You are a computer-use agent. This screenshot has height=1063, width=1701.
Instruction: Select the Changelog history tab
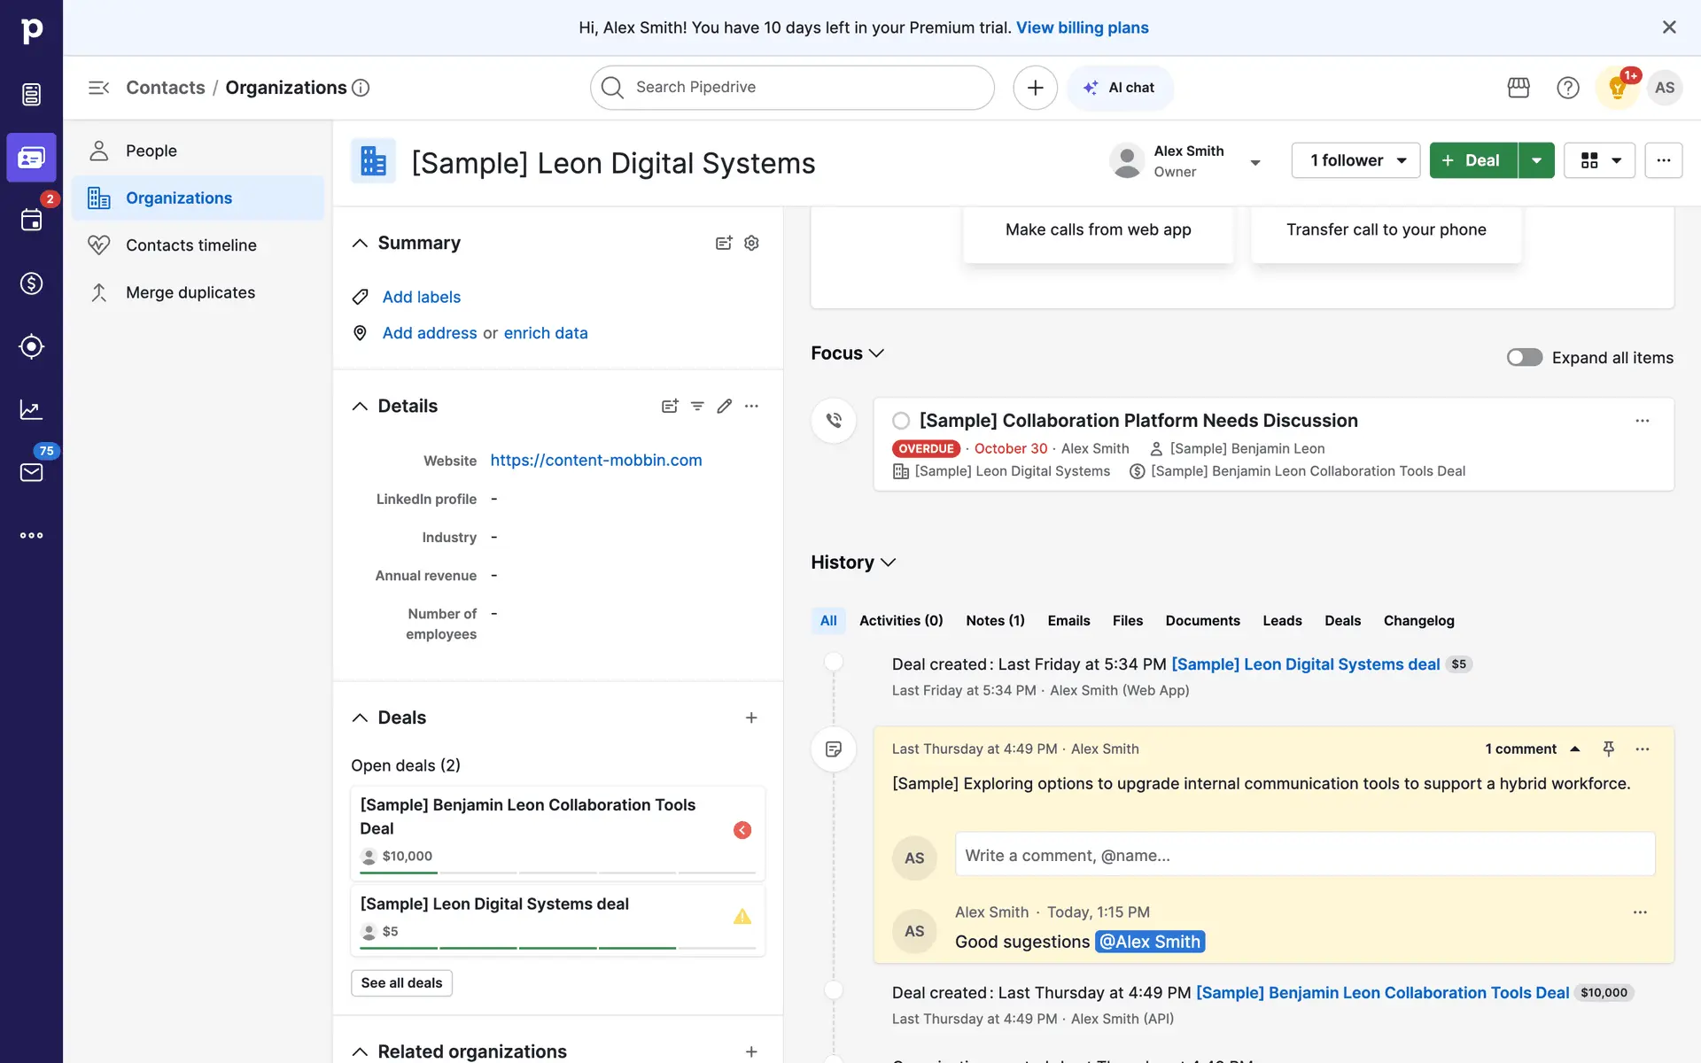pyautogui.click(x=1418, y=620)
